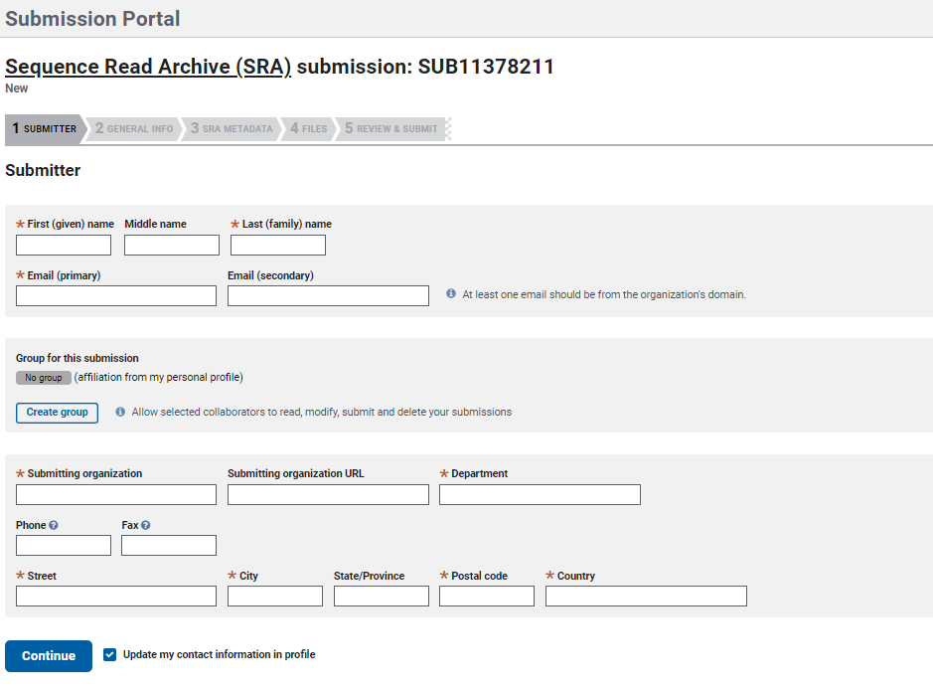
Task: Click the Email (secondary) input
Action: pos(328,296)
